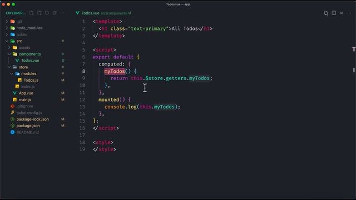This screenshot has width=356, height=200.
Task: Open Explorer more actions ellipsis
Action: (62, 13)
